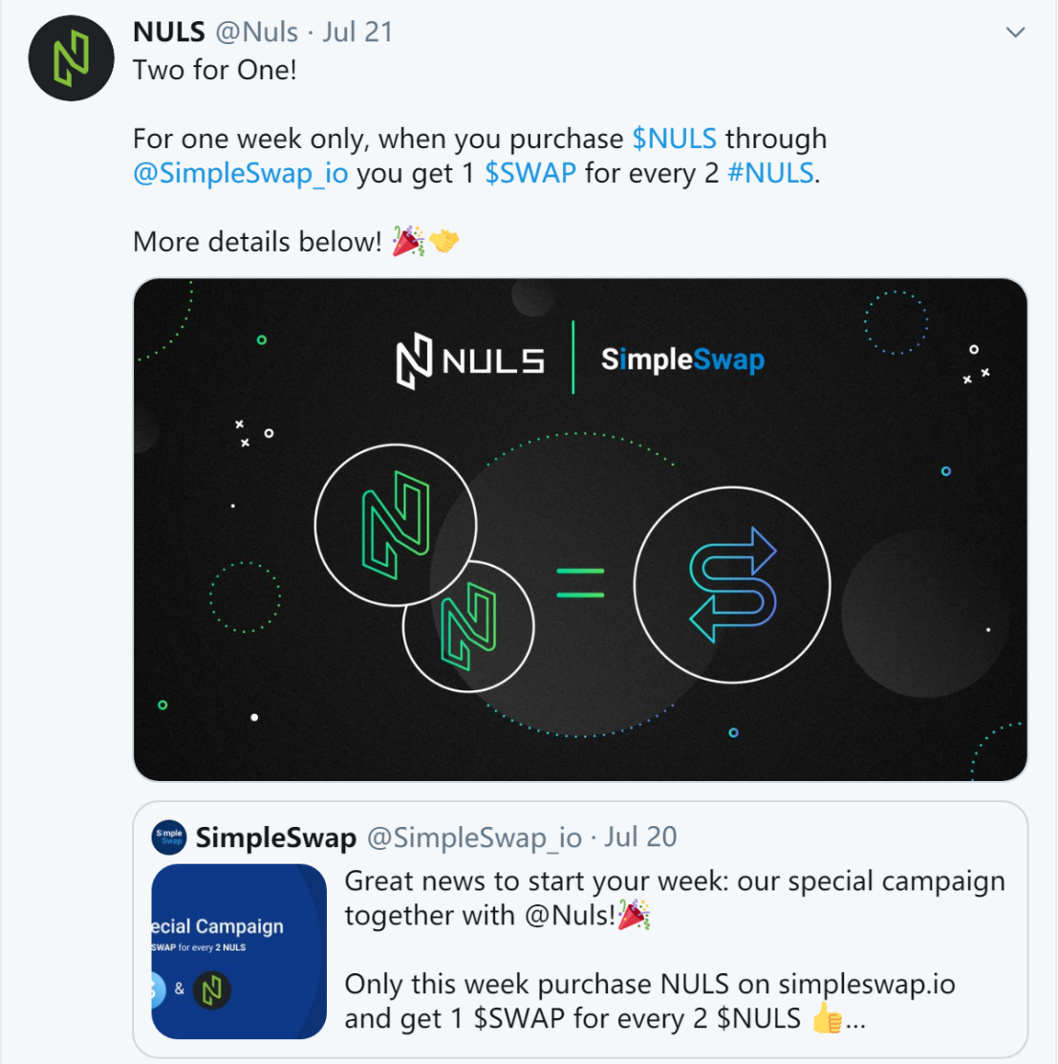Follow the $SWAP cashtag link
1058x1064 pixels.
tap(530, 173)
